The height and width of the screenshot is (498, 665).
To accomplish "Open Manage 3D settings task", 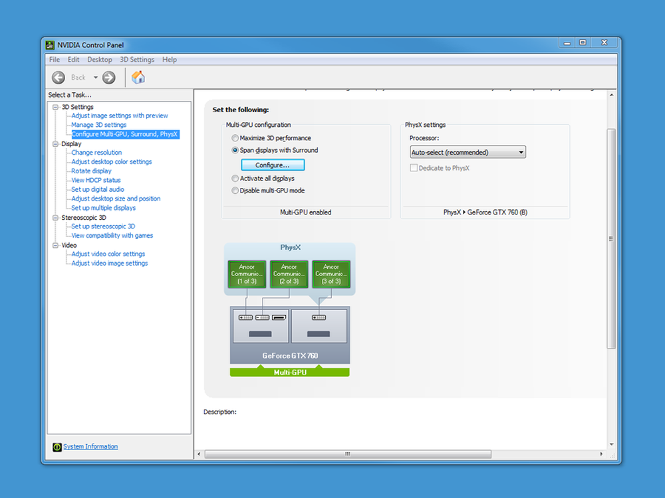I will 99,125.
